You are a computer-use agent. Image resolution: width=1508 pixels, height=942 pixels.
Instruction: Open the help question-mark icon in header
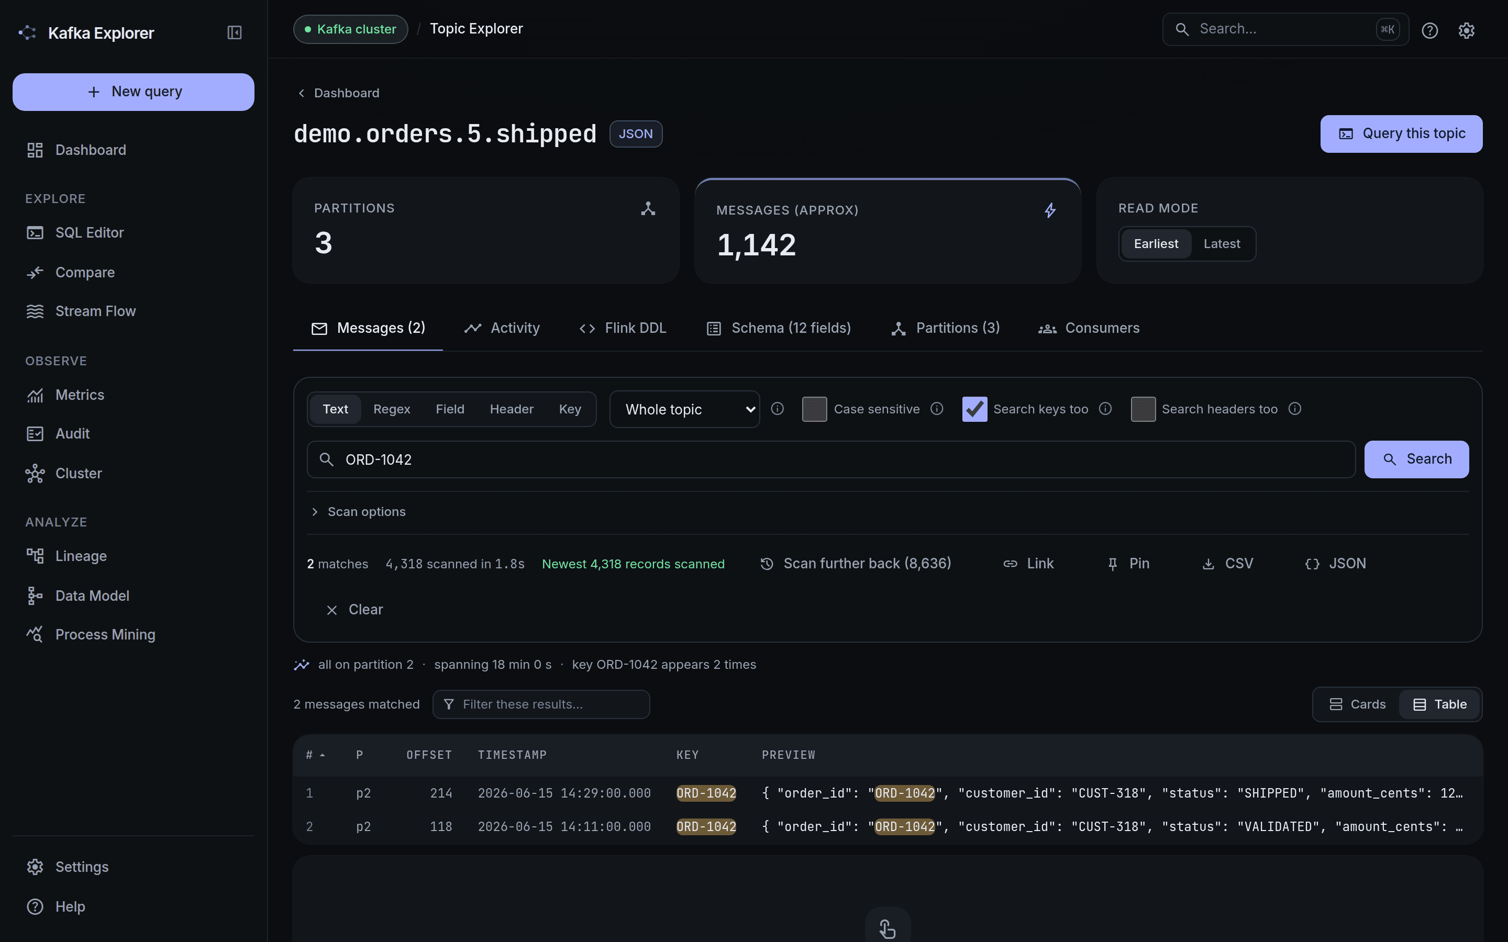[1429, 30]
